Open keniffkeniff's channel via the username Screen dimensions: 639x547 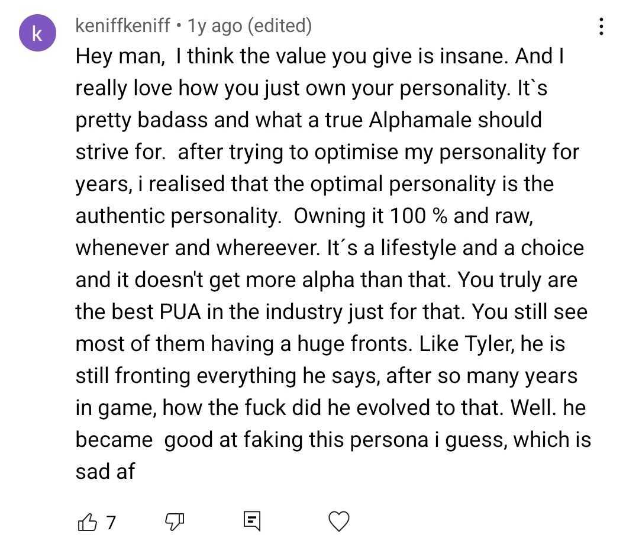tap(124, 25)
